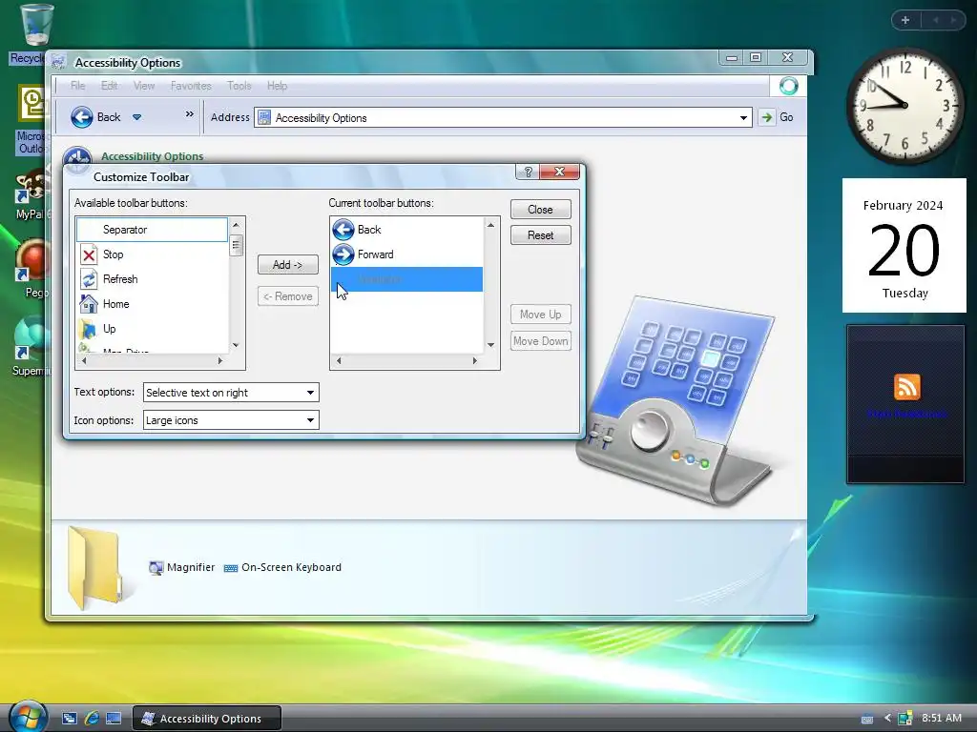Open the Tools menu
Viewport: 977px width, 732px height.
coord(239,86)
